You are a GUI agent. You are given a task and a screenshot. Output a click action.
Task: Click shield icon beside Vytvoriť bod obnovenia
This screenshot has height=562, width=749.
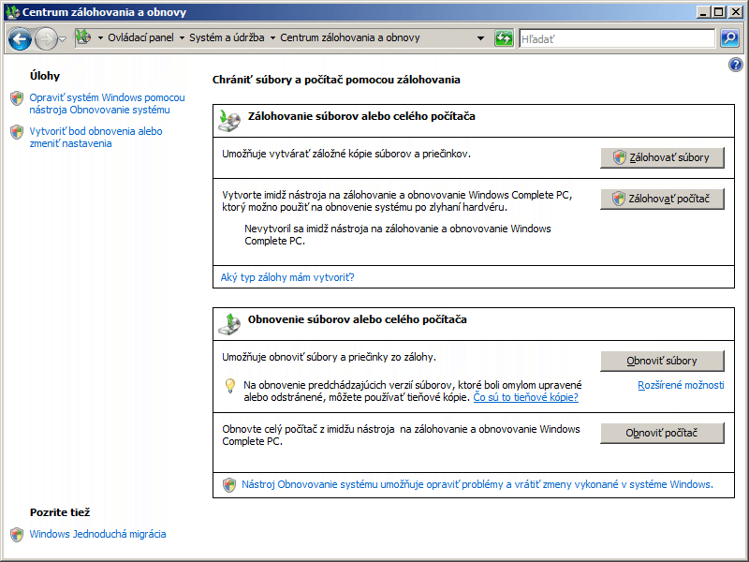[17, 132]
